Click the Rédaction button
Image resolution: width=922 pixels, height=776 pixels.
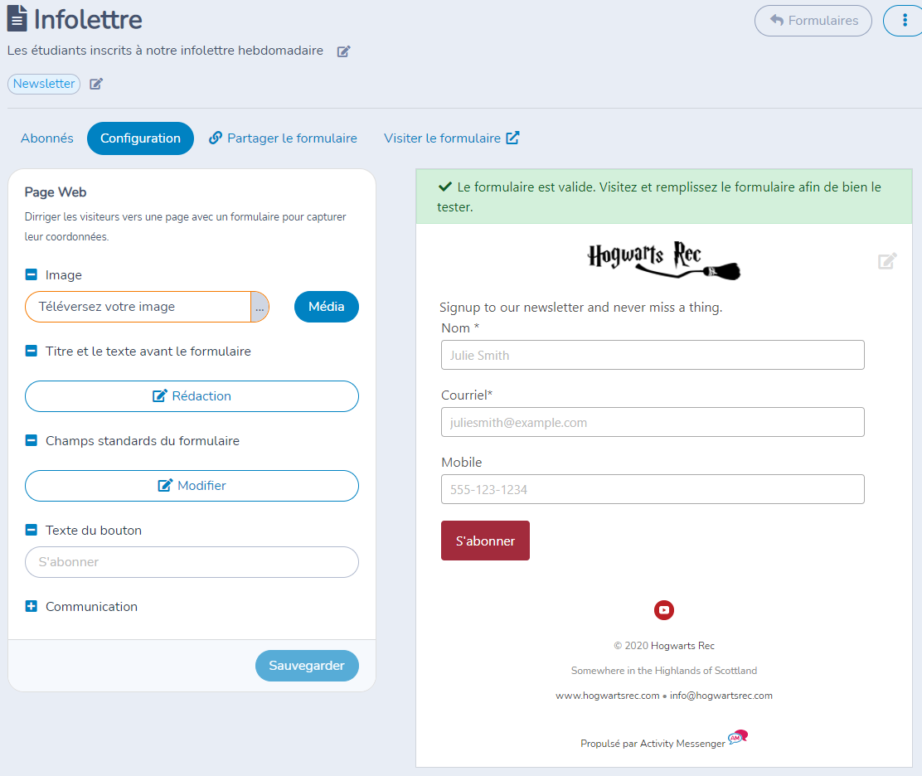[x=192, y=396]
